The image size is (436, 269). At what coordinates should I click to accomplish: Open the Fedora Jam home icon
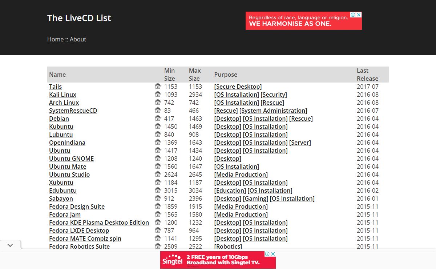158,214
